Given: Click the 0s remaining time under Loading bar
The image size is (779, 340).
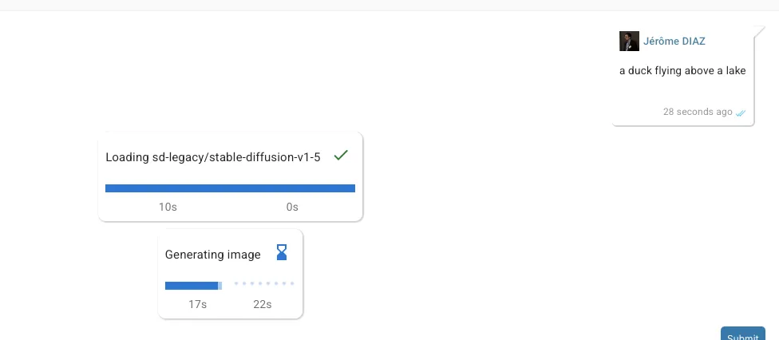Looking at the screenshot, I should pyautogui.click(x=292, y=208).
